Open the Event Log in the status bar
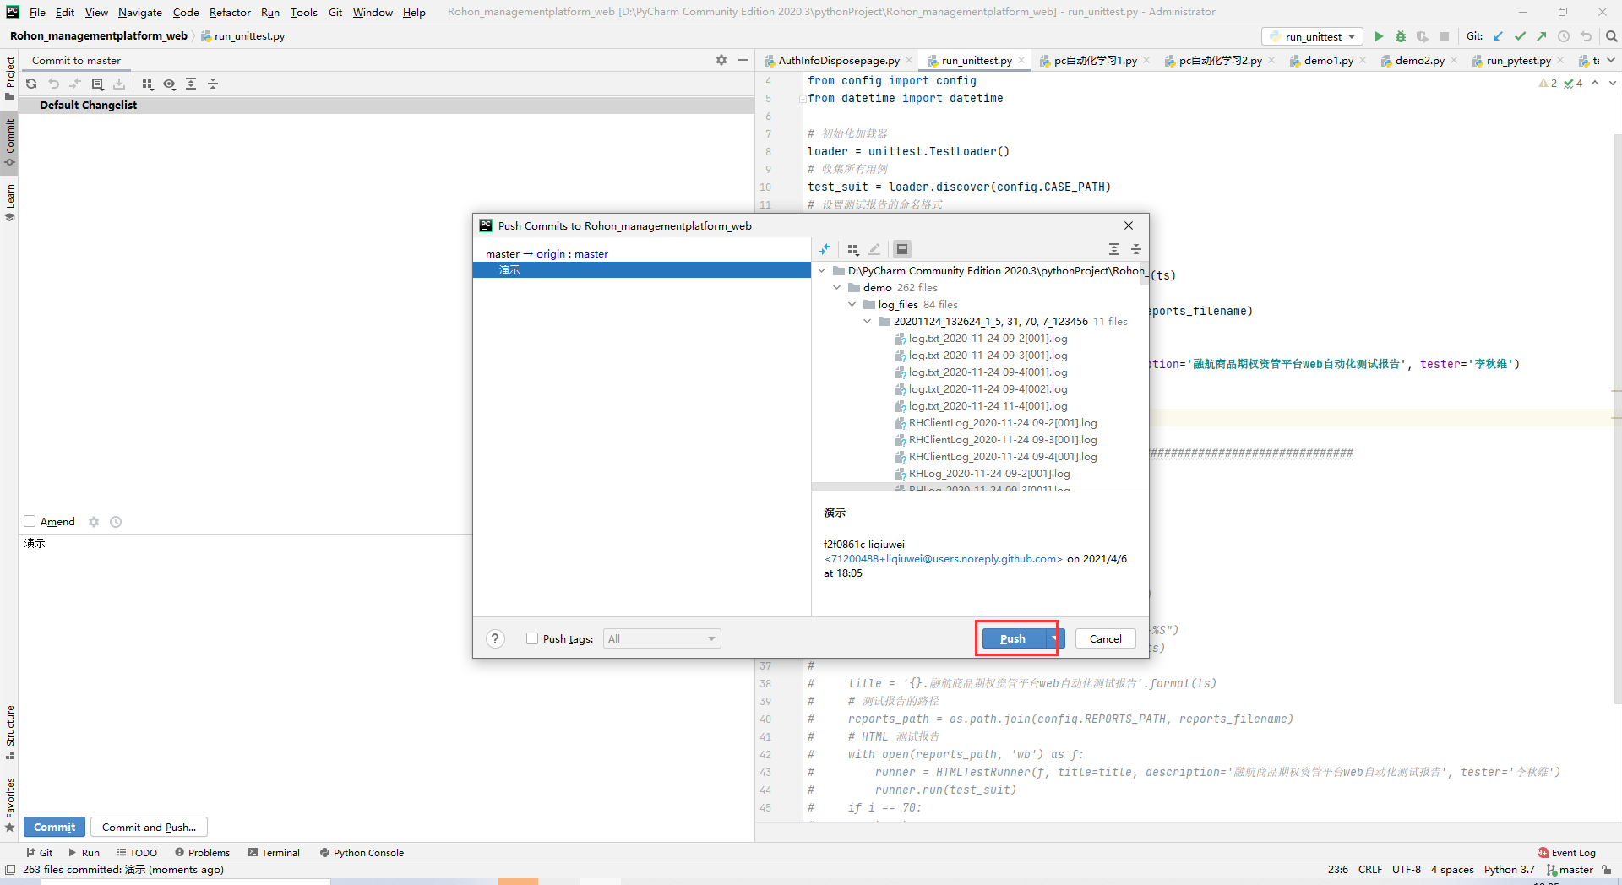 pyautogui.click(x=1567, y=852)
